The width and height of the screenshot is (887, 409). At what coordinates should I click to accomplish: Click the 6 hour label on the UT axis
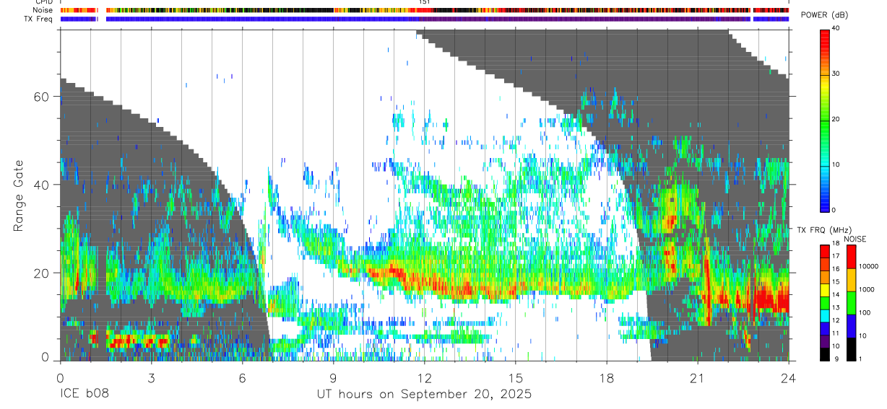[242, 377]
